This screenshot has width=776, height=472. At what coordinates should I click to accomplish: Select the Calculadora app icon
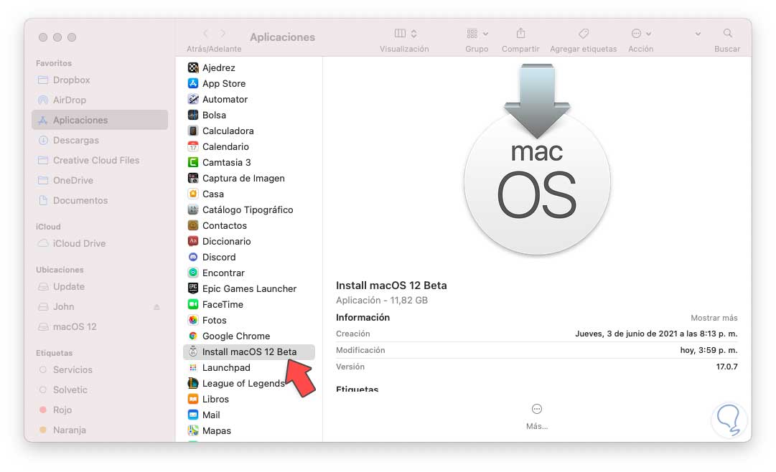pos(193,131)
